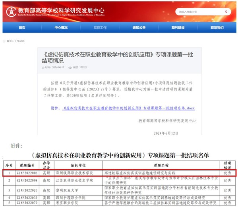The image size is (238, 207).
Task: Click the read count 1702次
Action: pyautogui.click(x=83, y=68)
